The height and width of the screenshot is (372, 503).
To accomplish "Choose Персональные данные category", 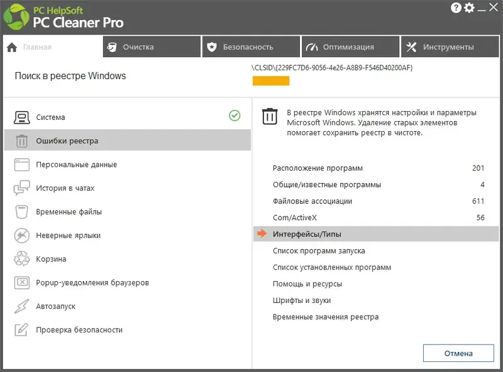I will [x=128, y=164].
